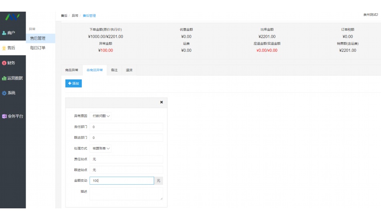Click the 金额变动 amount input field
Image resolution: width=381 pixels, height=220 pixels.
(121, 181)
